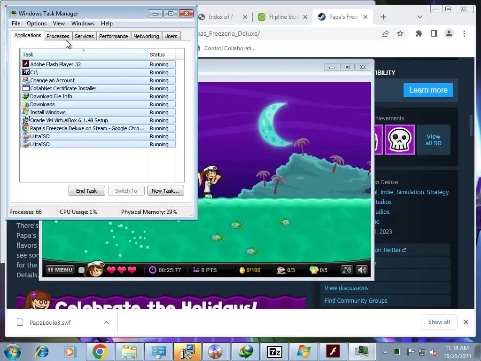Bookmark this page with the star icon
The width and height of the screenshot is (481, 361).
click(x=400, y=33)
